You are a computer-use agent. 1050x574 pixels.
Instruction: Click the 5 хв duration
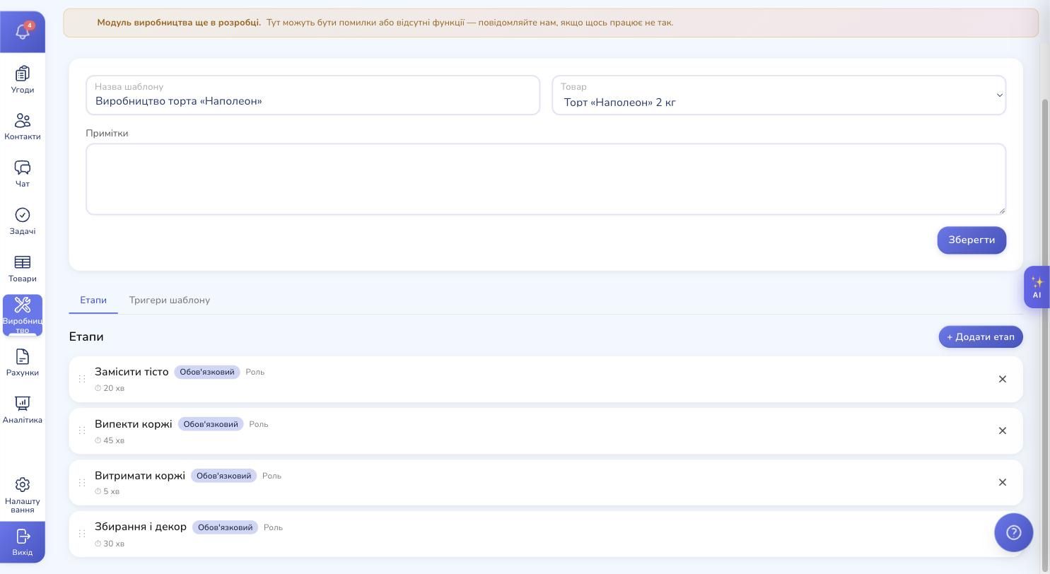(x=107, y=491)
